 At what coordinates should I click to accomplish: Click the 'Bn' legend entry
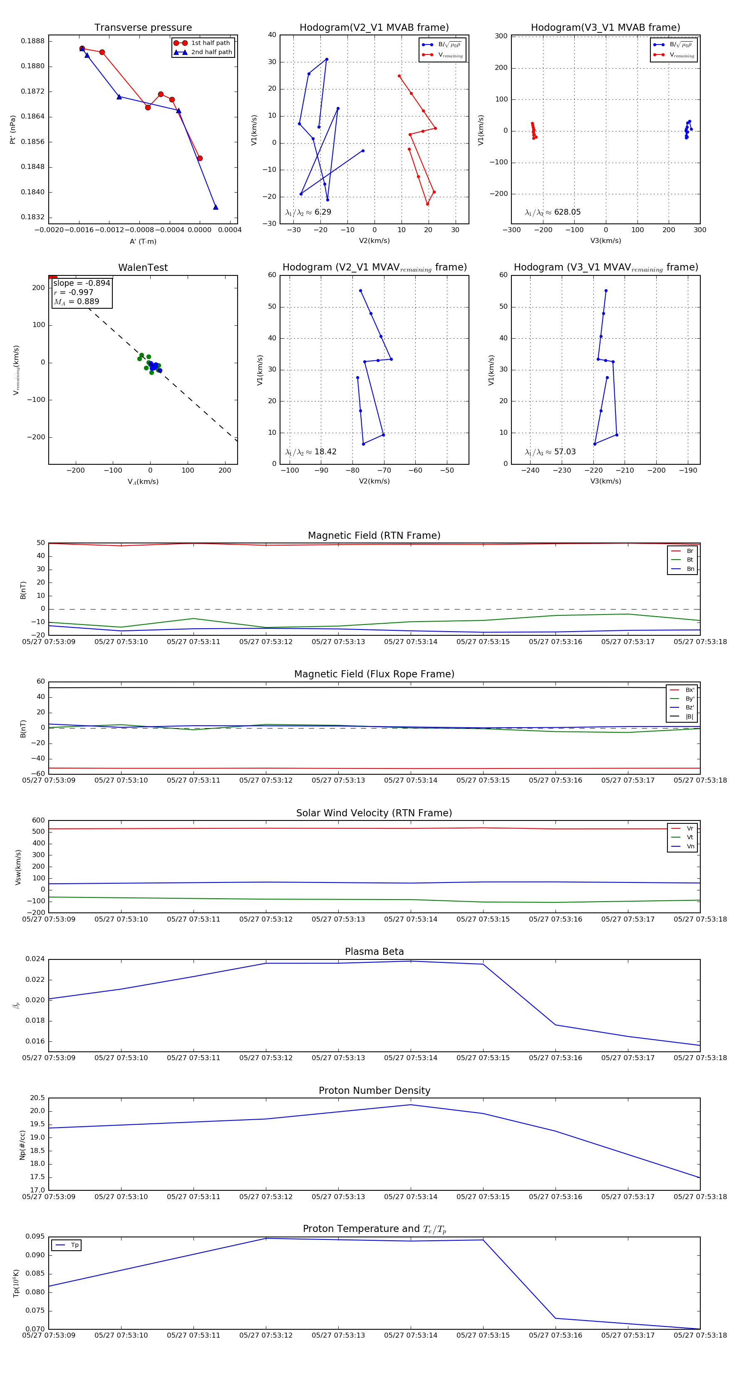[682, 569]
